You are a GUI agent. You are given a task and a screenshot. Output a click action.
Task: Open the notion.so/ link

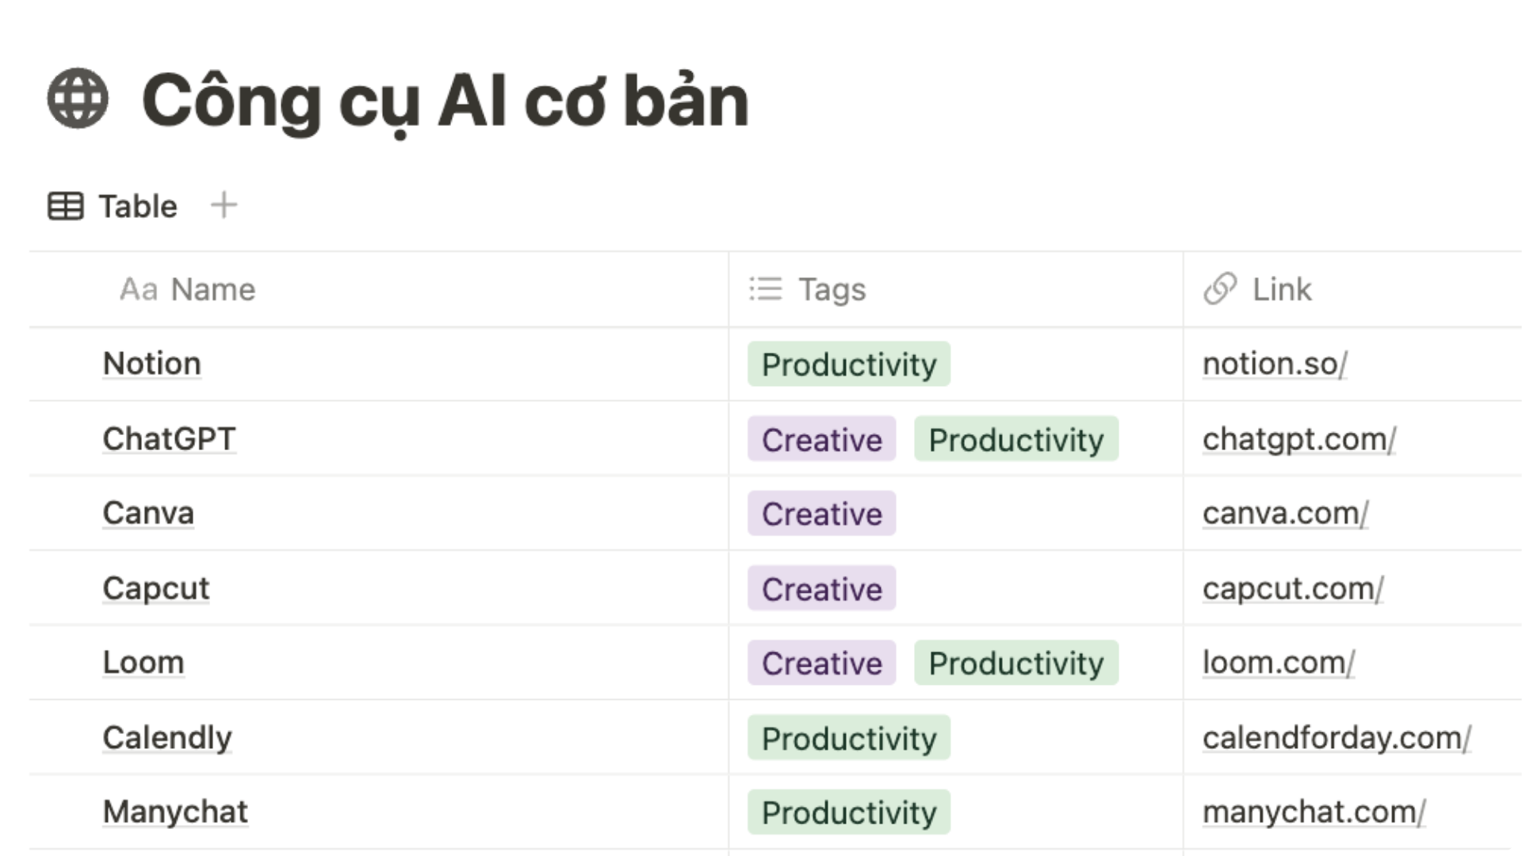pyautogui.click(x=1275, y=364)
